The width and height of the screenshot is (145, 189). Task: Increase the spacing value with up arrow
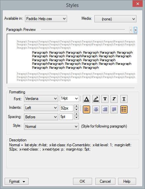76,114
